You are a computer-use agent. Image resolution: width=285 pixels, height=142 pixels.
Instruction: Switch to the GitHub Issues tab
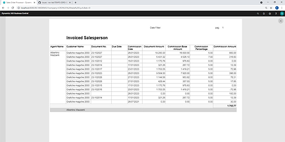pyautogui.click(x=54, y=2)
